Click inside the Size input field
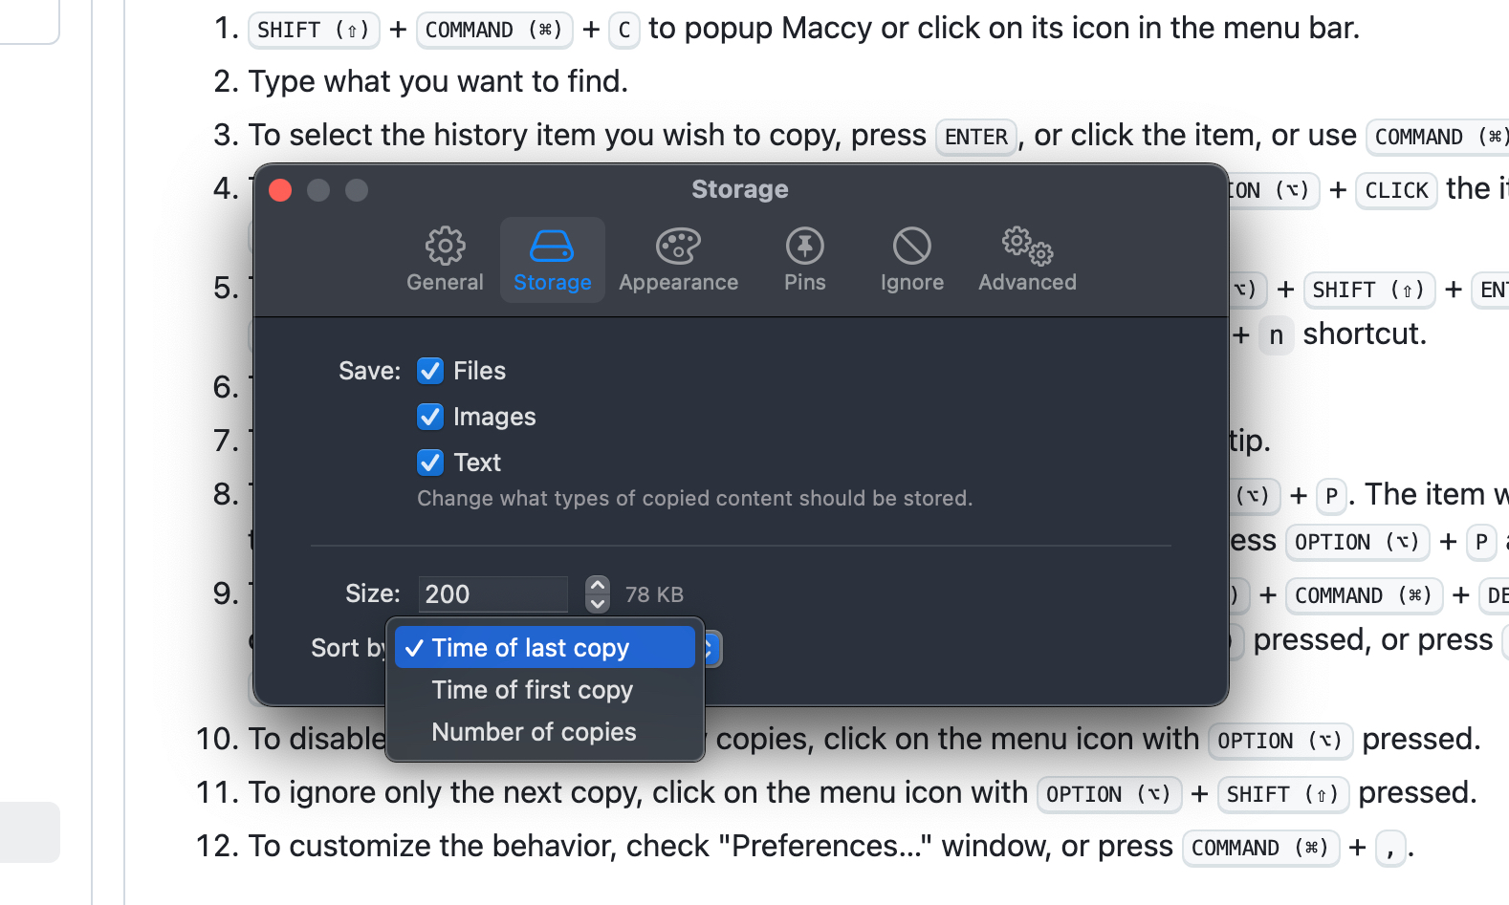 point(492,593)
